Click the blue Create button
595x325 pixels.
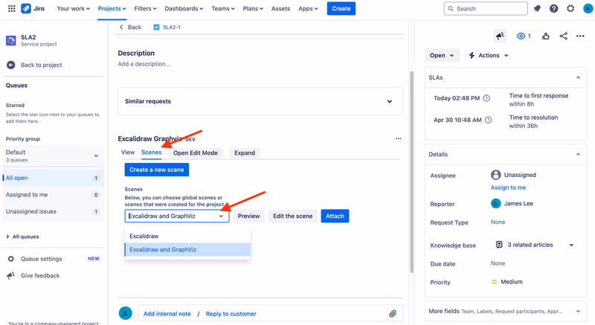pos(341,8)
